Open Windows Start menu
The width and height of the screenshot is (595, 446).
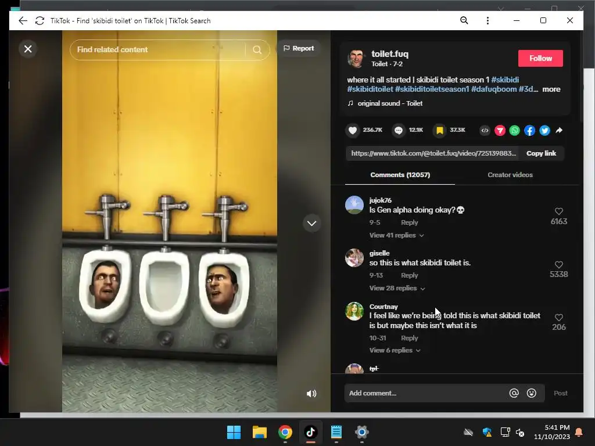pyautogui.click(x=234, y=432)
